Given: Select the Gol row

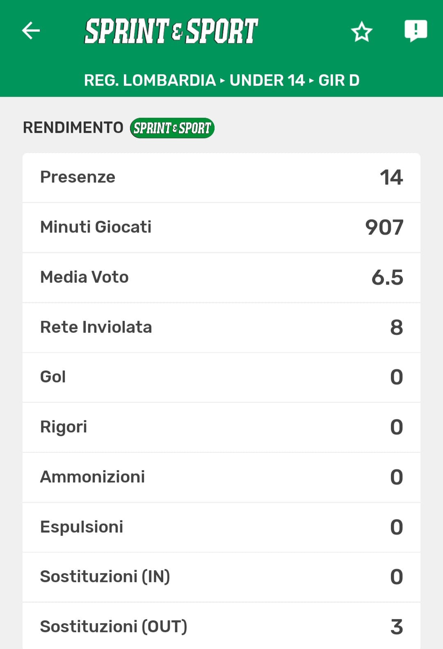Looking at the screenshot, I should (x=221, y=377).
